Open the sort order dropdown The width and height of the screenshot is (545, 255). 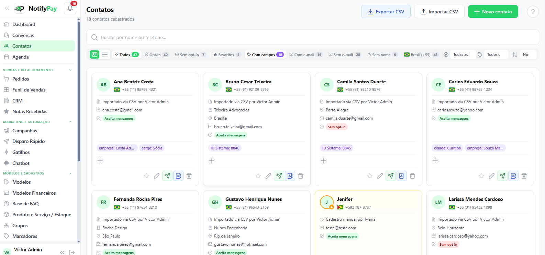coord(528,54)
